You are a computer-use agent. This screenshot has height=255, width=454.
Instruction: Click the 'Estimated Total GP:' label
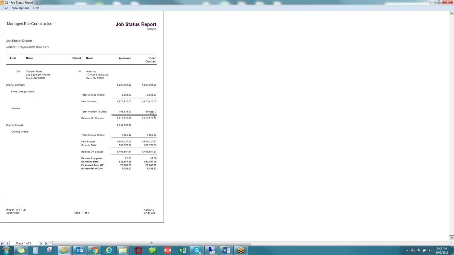point(92,165)
